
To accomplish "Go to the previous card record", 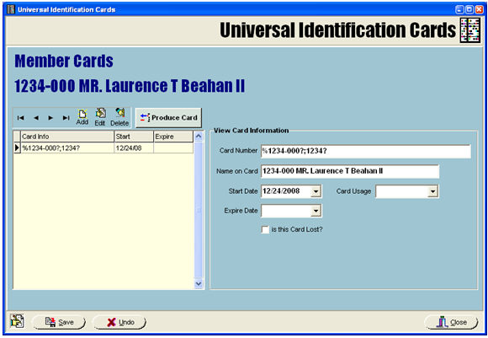I will point(36,118).
